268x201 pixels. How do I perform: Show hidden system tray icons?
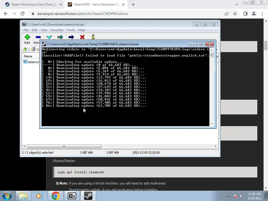(x=222, y=196)
